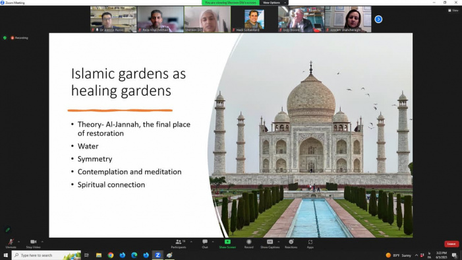Select Bob Moore's video thumbnail
462x260 pixels.
click(x=301, y=19)
